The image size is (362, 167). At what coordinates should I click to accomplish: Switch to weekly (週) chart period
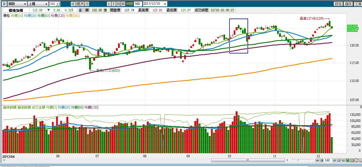pyautogui.click(x=77, y=4)
